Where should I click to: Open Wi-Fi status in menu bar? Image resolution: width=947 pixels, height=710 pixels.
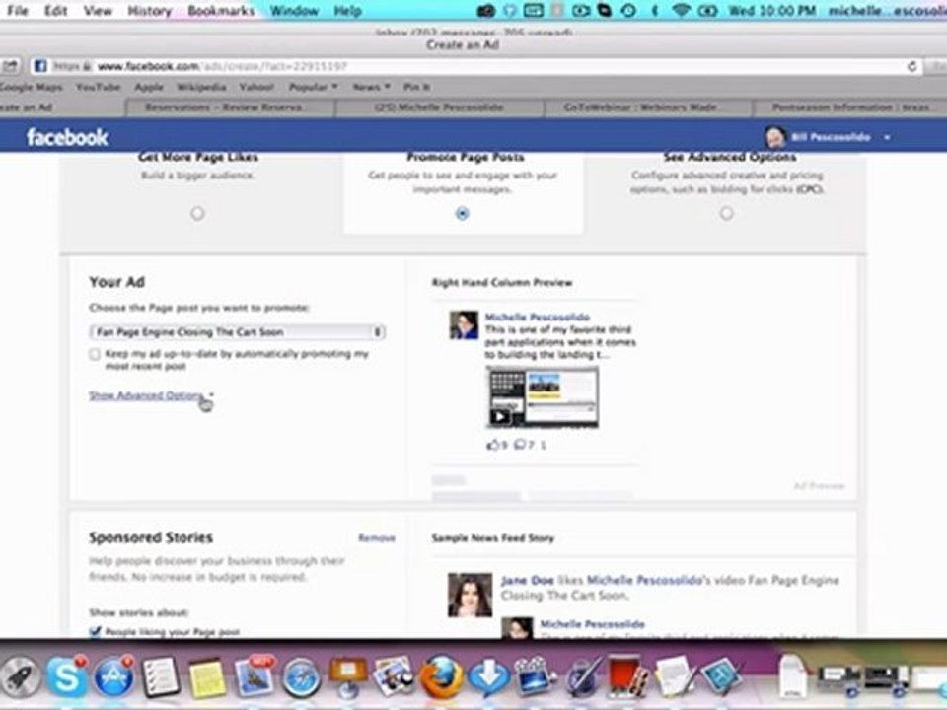coord(681,11)
